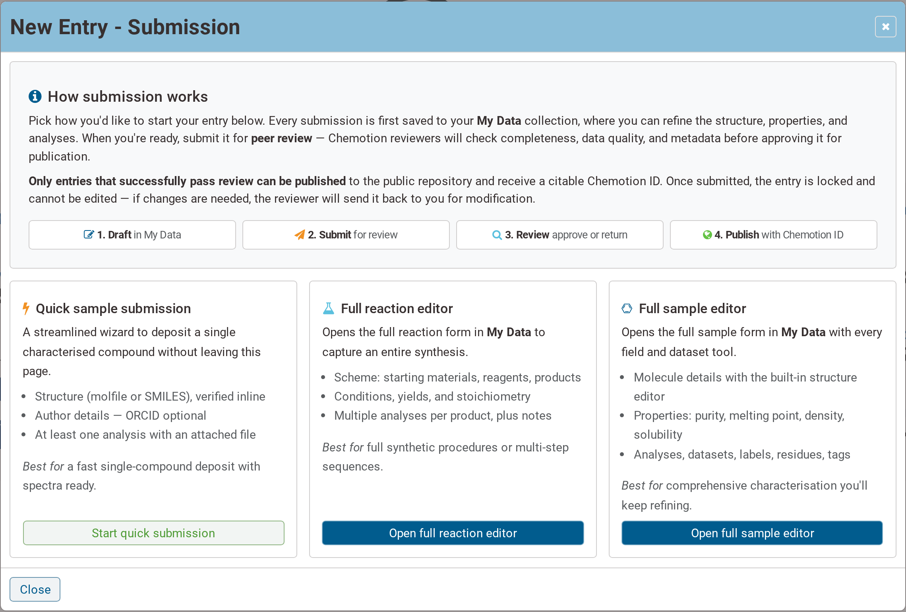Image resolution: width=906 pixels, height=612 pixels.
Task: Select step 4 Publish with Chemotion ID
Action: (773, 235)
